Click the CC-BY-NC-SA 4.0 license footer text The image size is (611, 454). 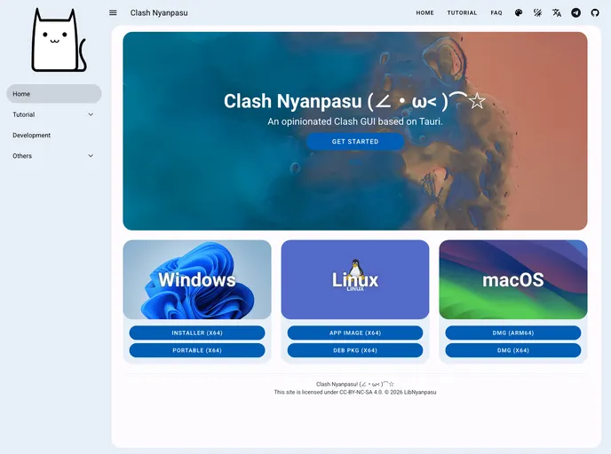pos(355,392)
